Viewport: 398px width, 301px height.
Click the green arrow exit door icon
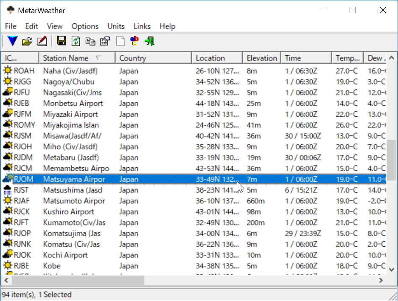(149, 41)
